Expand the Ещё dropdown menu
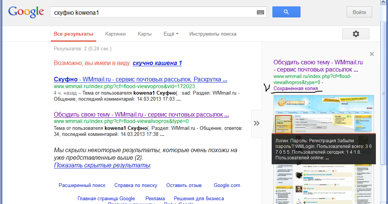 tap(171, 34)
